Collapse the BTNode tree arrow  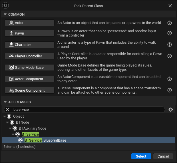tap(7, 122)
